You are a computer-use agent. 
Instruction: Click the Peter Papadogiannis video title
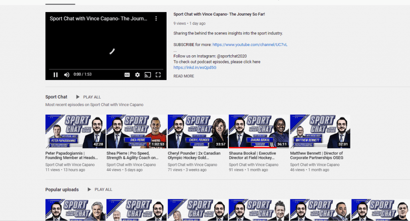point(72,155)
